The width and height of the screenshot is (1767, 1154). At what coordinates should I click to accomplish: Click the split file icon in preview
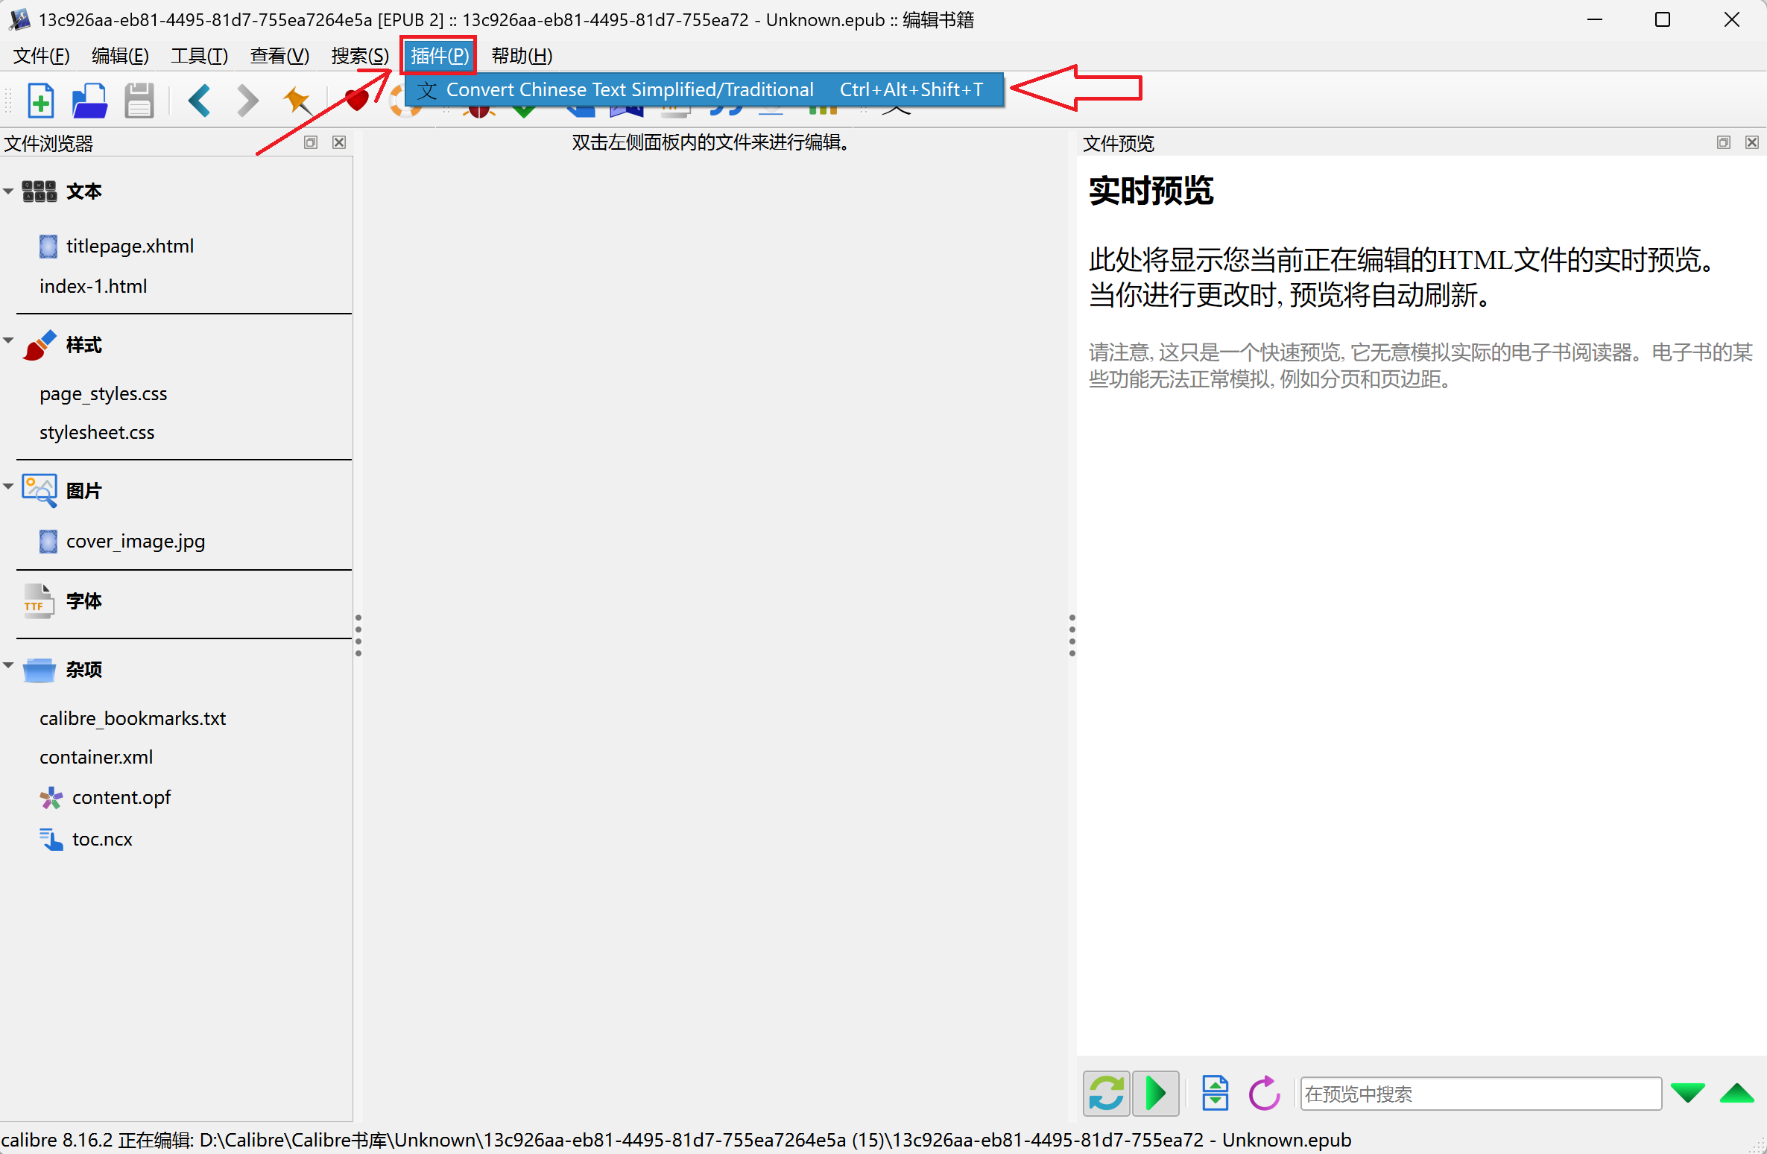pyautogui.click(x=1215, y=1094)
